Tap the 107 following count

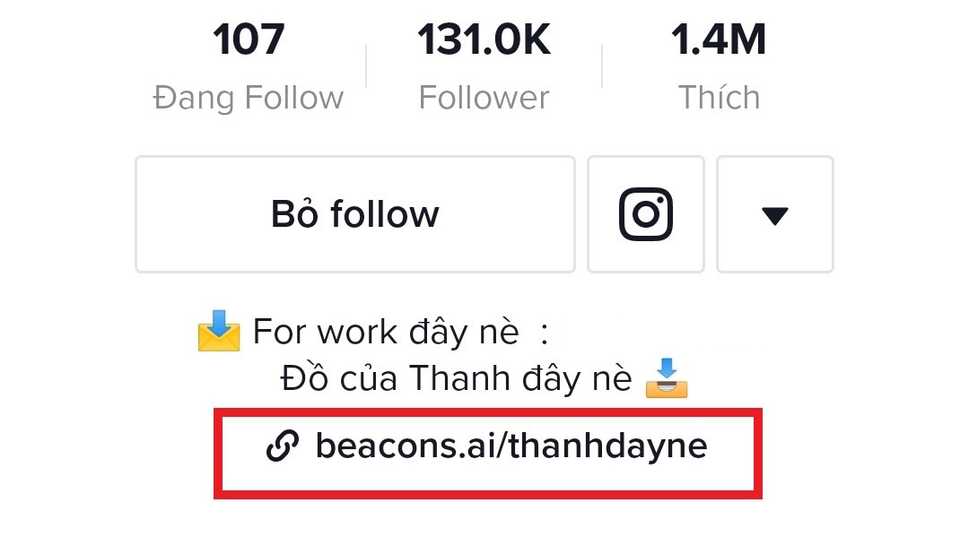249,41
